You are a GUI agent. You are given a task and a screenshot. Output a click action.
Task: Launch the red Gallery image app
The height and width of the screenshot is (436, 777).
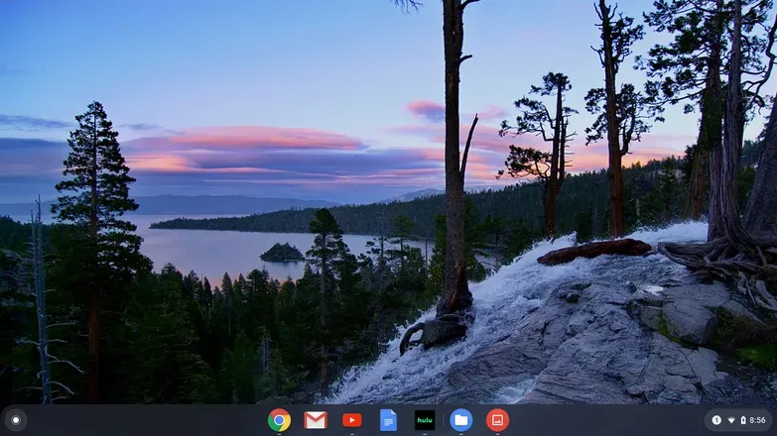(x=497, y=420)
